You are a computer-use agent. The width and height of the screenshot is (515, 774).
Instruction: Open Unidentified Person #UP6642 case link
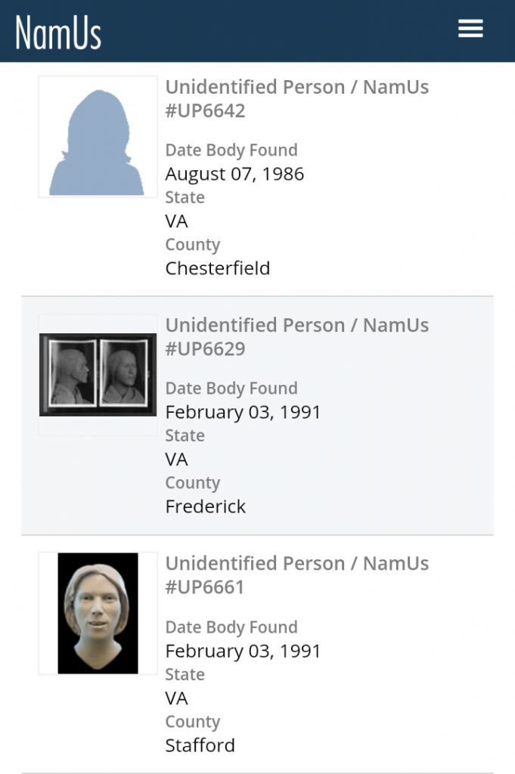(x=296, y=99)
